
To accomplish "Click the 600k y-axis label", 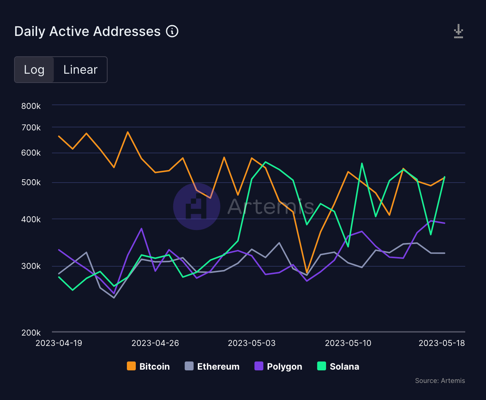I will click(31, 153).
